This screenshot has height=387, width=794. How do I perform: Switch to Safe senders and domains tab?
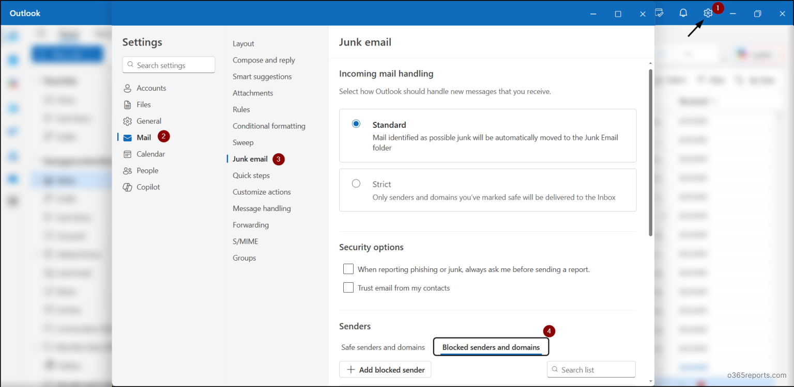pyautogui.click(x=383, y=347)
